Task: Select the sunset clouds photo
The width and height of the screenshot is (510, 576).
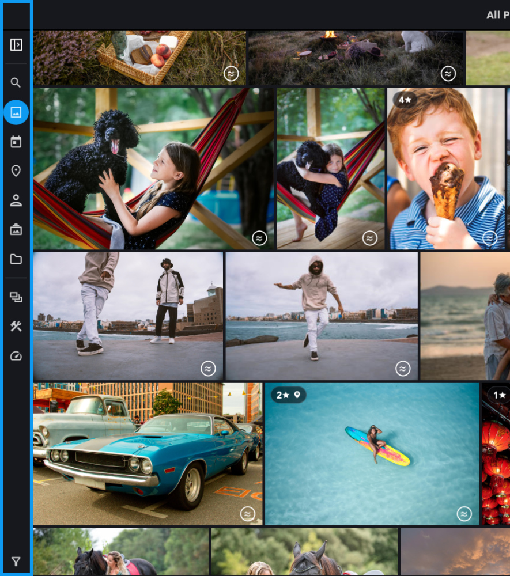Action: coord(455,552)
